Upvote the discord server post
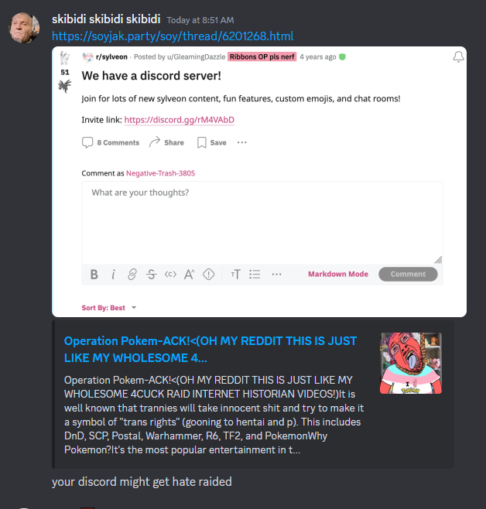 65,58
